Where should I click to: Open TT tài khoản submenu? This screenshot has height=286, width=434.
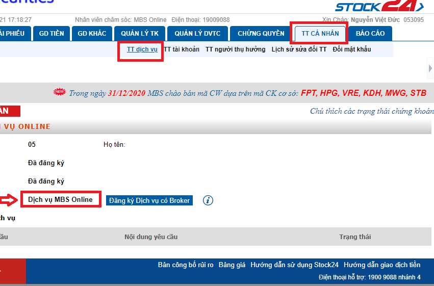(x=182, y=49)
